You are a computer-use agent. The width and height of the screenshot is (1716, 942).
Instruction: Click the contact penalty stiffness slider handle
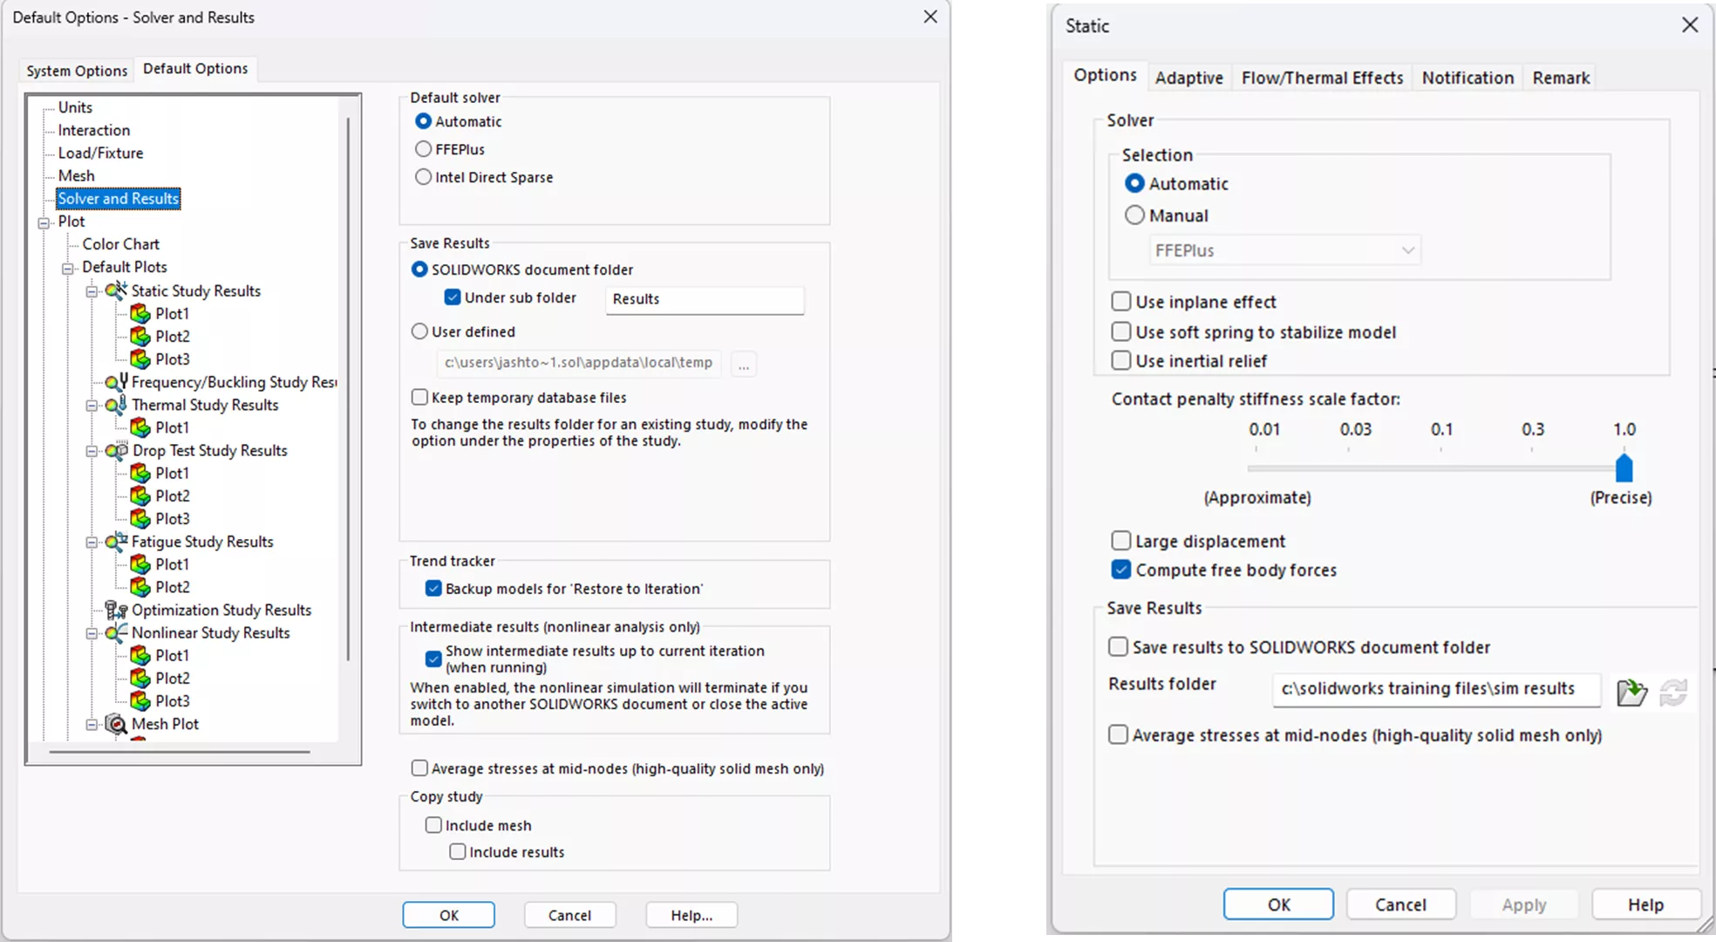pos(1624,468)
